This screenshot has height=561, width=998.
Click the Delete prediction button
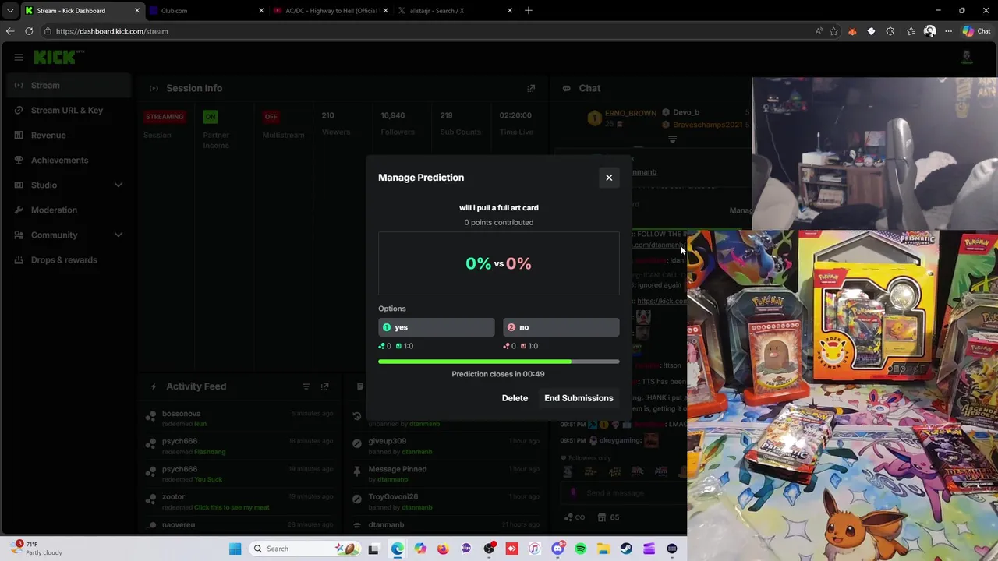(x=515, y=398)
